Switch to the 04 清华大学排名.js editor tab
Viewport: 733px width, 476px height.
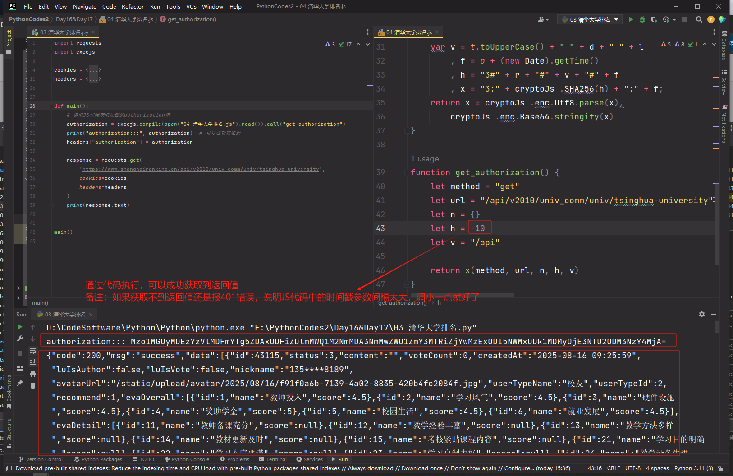tap(409, 32)
